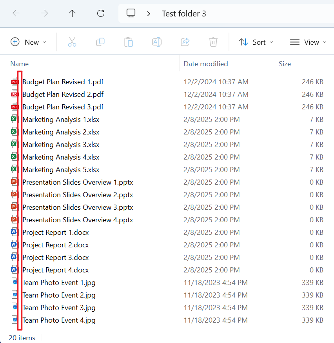The image size is (334, 343).
Task: Refresh the current folder view
Action: click(101, 13)
